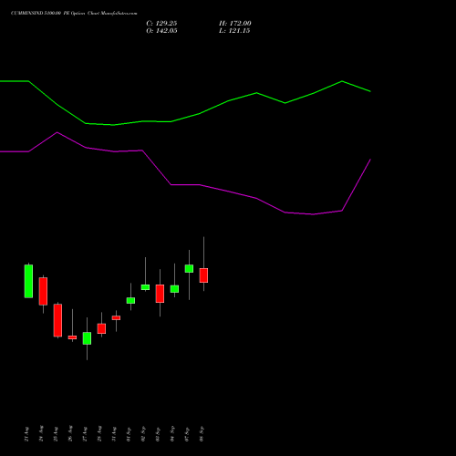Screen dimensions: 456x456
Task: Click the 28 Aug date label
Action: click(99, 434)
